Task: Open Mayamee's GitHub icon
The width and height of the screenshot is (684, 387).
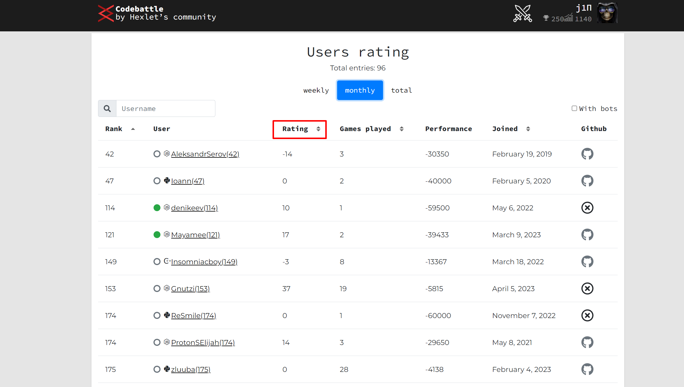Action: [587, 235]
